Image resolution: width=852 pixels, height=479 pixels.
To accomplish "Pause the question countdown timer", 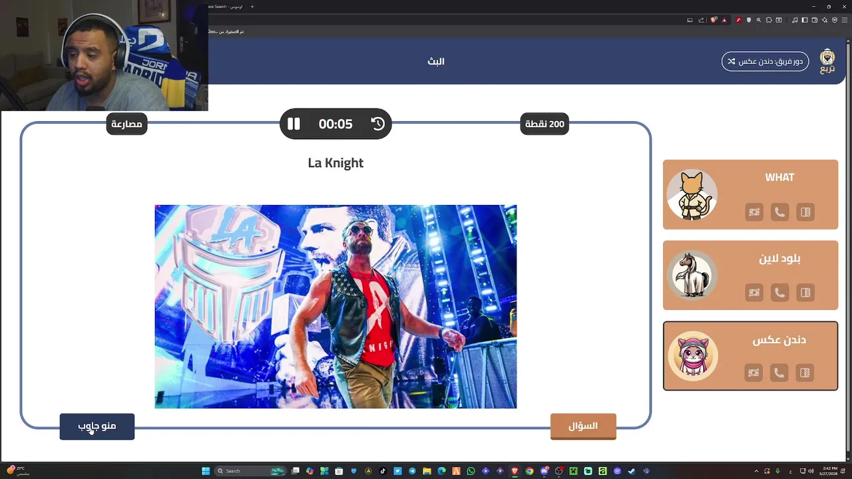I will tap(294, 124).
